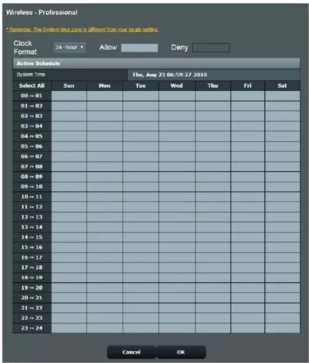Click the Select All header cell
This screenshot has height=363, width=309.
32,86
